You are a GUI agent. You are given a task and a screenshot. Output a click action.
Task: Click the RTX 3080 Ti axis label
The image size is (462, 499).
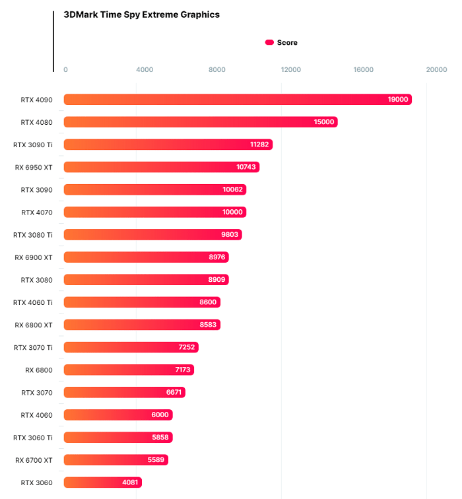point(33,235)
